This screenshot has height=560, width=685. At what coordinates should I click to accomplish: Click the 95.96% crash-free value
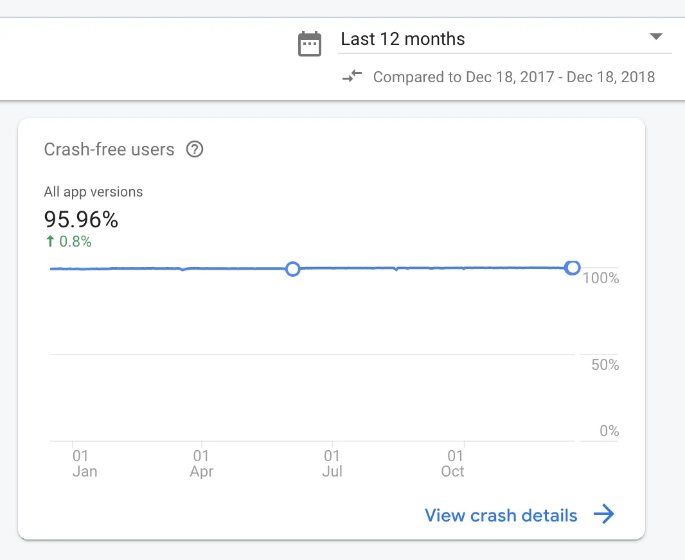coord(81,220)
